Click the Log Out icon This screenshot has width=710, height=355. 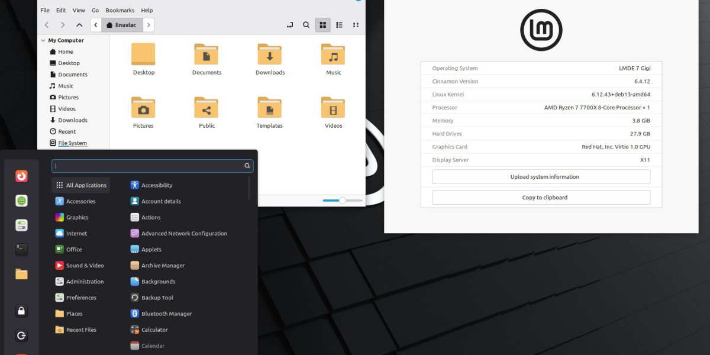(x=21, y=336)
